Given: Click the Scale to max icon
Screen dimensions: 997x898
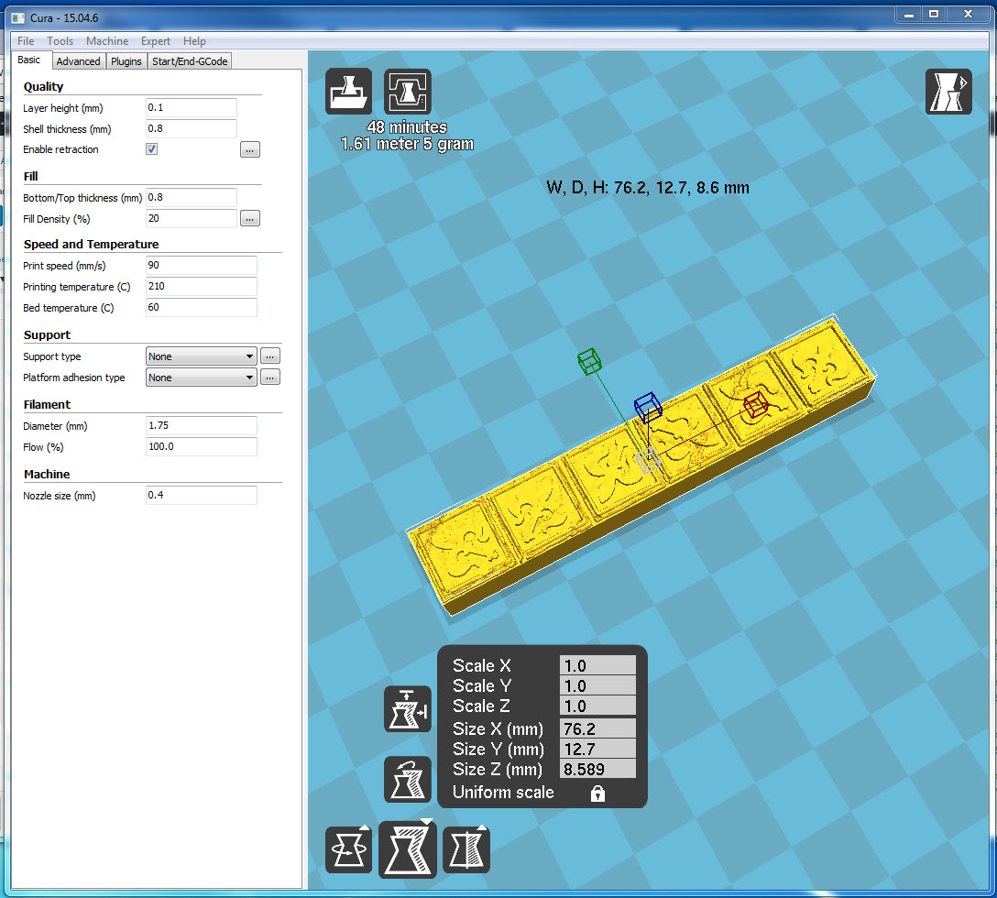Looking at the screenshot, I should point(408,780).
